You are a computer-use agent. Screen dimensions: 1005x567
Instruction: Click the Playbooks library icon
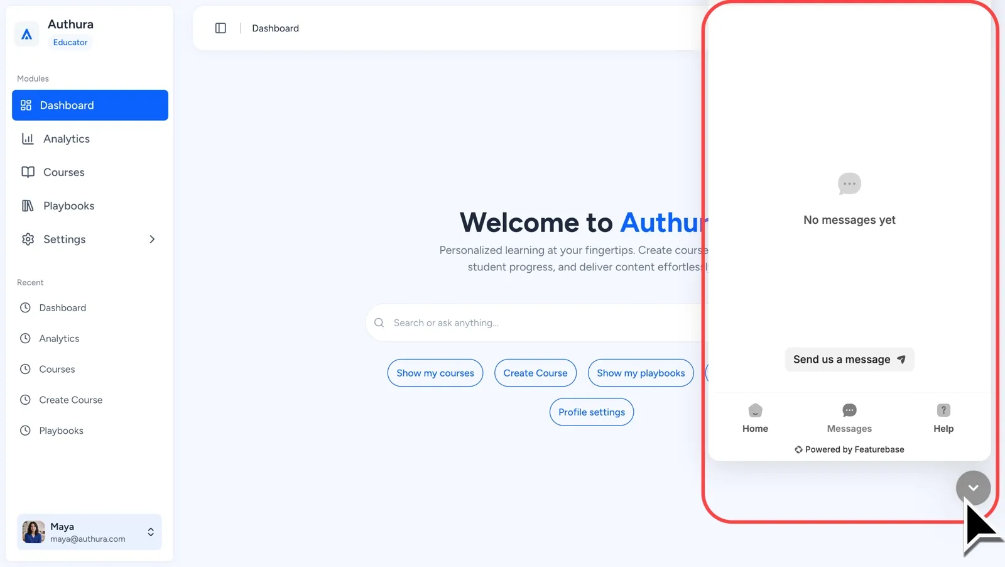(28, 206)
